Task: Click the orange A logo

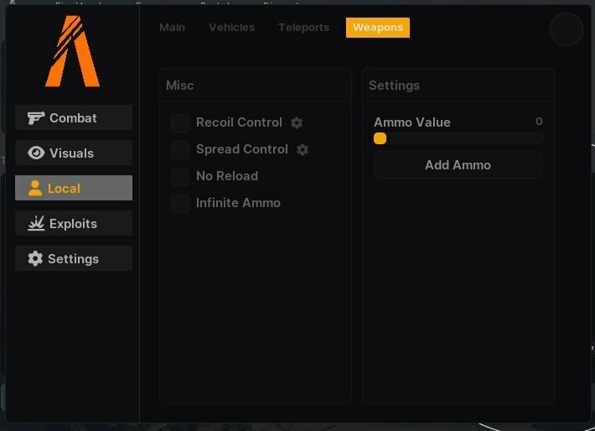Action: [x=72, y=51]
